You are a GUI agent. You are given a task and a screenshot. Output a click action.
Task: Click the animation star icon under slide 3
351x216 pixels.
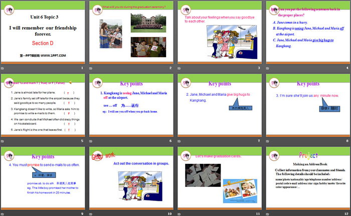[179, 68]
